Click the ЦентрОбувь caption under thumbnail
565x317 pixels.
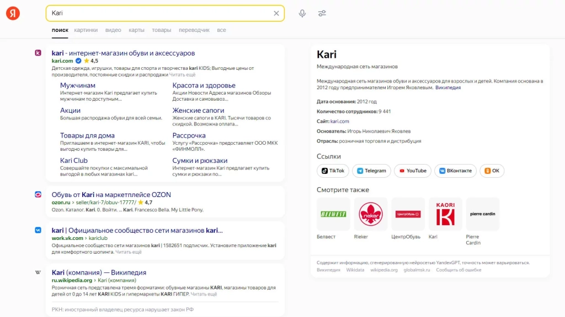tap(406, 237)
